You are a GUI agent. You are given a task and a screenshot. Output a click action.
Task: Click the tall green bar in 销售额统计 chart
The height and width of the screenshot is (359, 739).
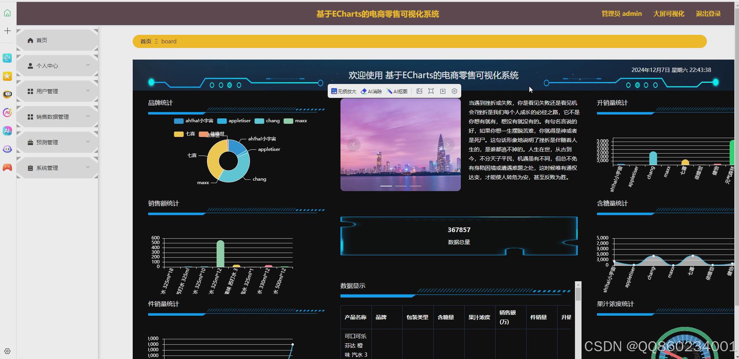(220, 254)
